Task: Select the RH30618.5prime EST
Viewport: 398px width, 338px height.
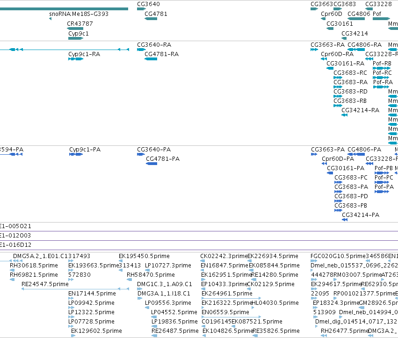Action: (x=12, y=270)
